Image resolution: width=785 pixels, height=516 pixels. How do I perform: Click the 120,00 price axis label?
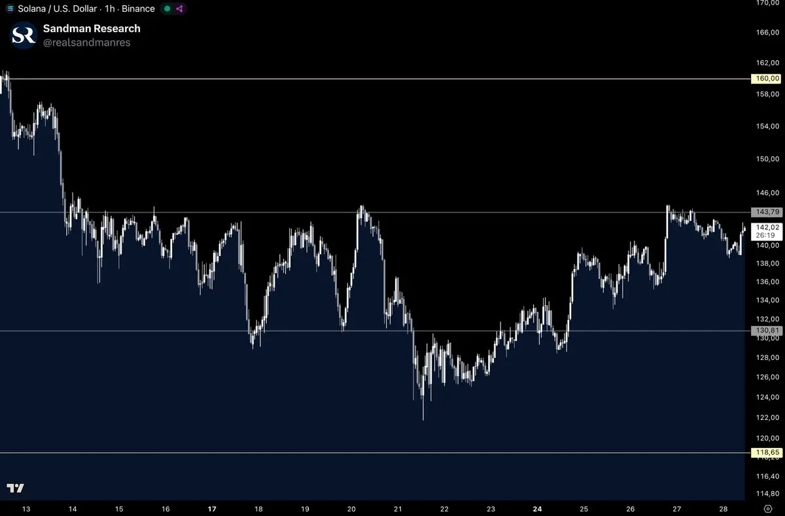pyautogui.click(x=767, y=438)
